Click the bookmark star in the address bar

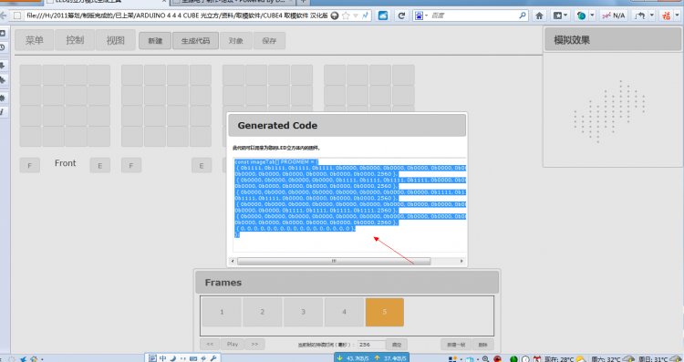tap(346, 16)
